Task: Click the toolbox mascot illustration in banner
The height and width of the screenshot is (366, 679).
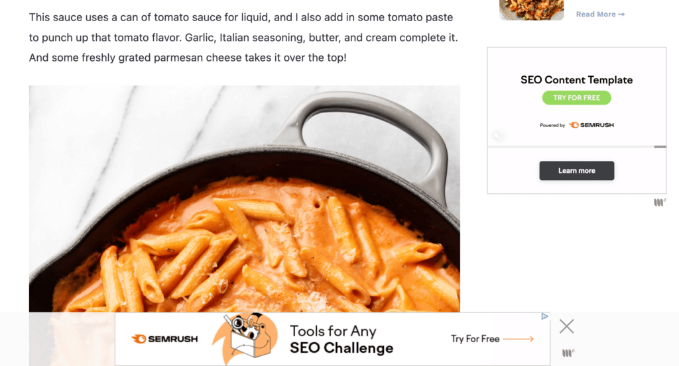Action: click(246, 339)
